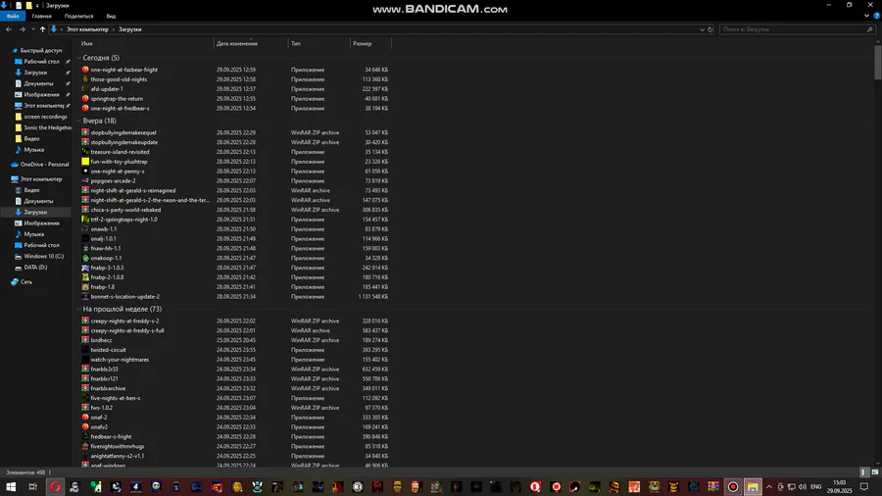
Task: Click the Back navigation arrow
Action: pos(9,29)
